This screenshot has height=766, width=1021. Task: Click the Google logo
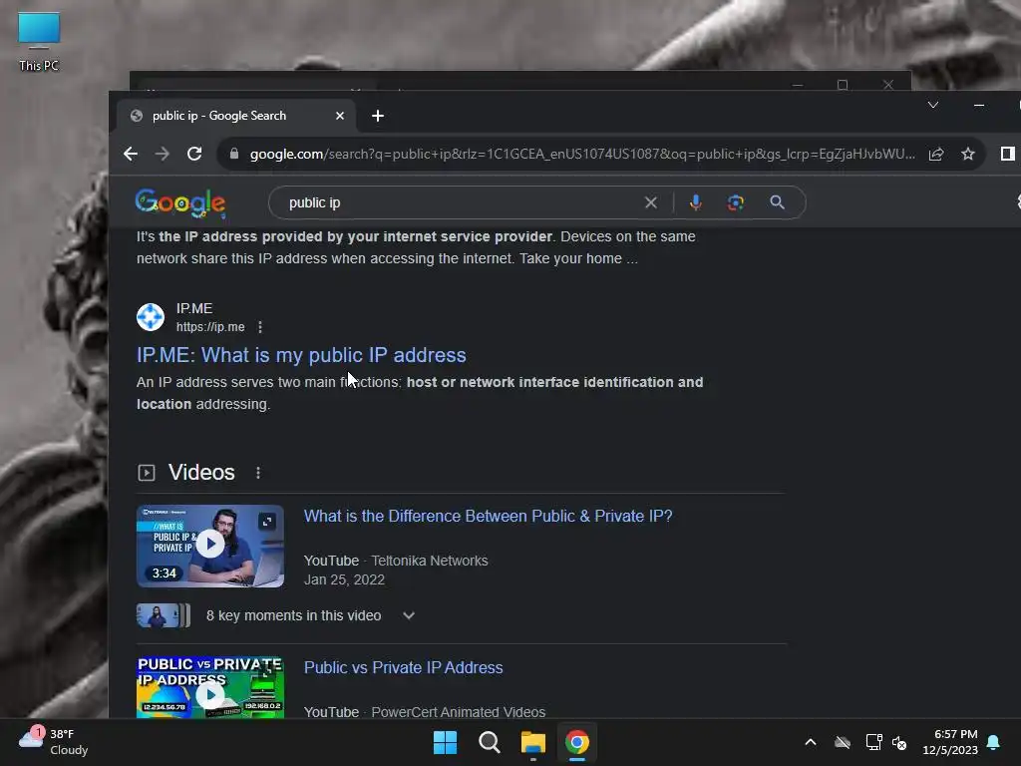pyautogui.click(x=180, y=203)
